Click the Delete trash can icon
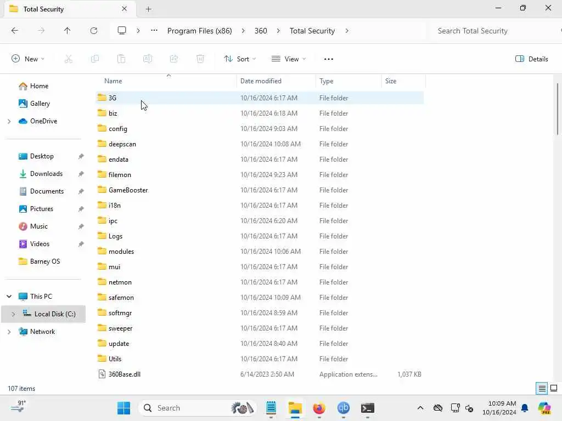The image size is (562, 421). pyautogui.click(x=200, y=59)
